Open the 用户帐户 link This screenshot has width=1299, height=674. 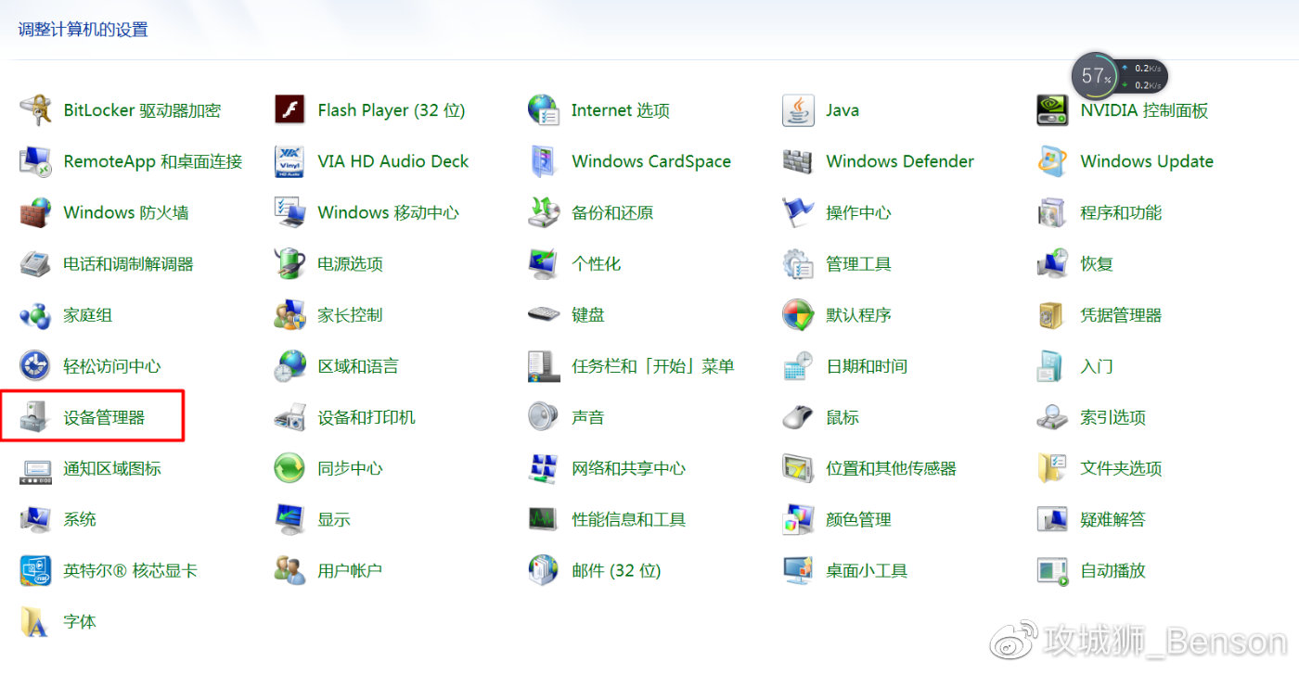(x=350, y=571)
